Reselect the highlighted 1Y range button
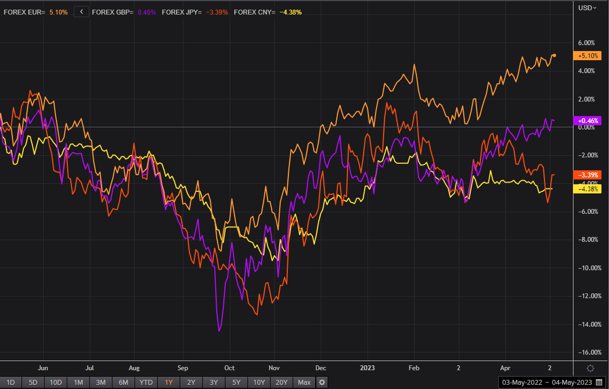 168,382
